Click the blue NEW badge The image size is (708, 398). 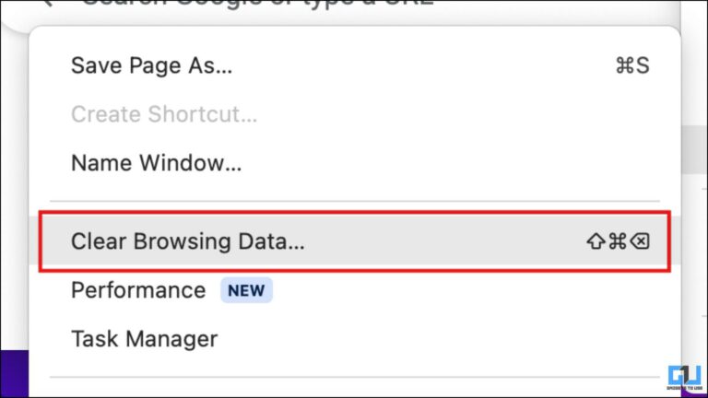[246, 291]
